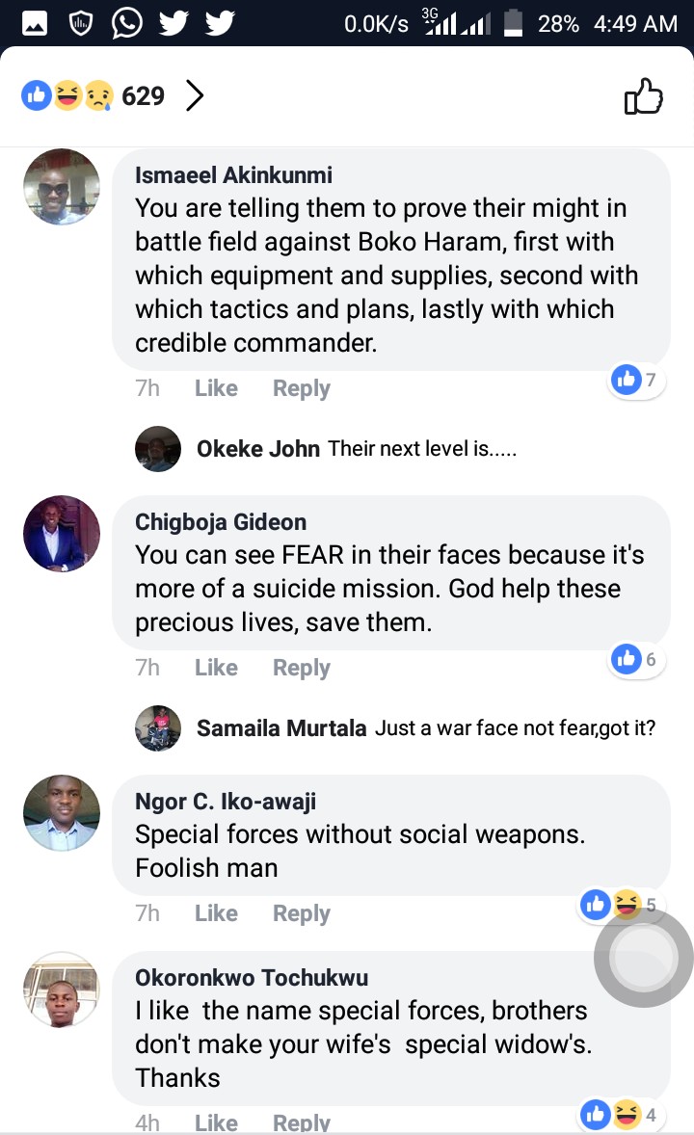The image size is (694, 1135).
Task: Like Ngor C. Iko-awaji's comment
Action: (x=216, y=913)
